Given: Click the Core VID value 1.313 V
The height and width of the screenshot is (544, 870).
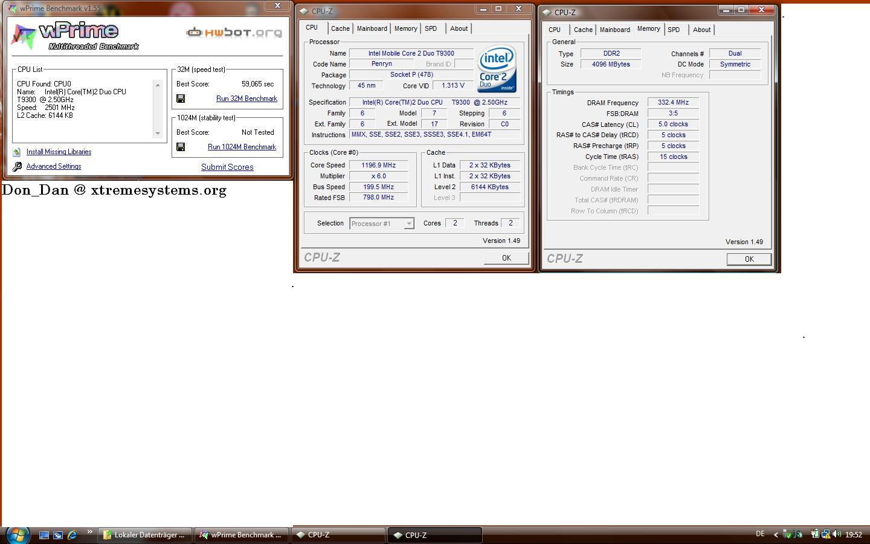Looking at the screenshot, I should [453, 85].
